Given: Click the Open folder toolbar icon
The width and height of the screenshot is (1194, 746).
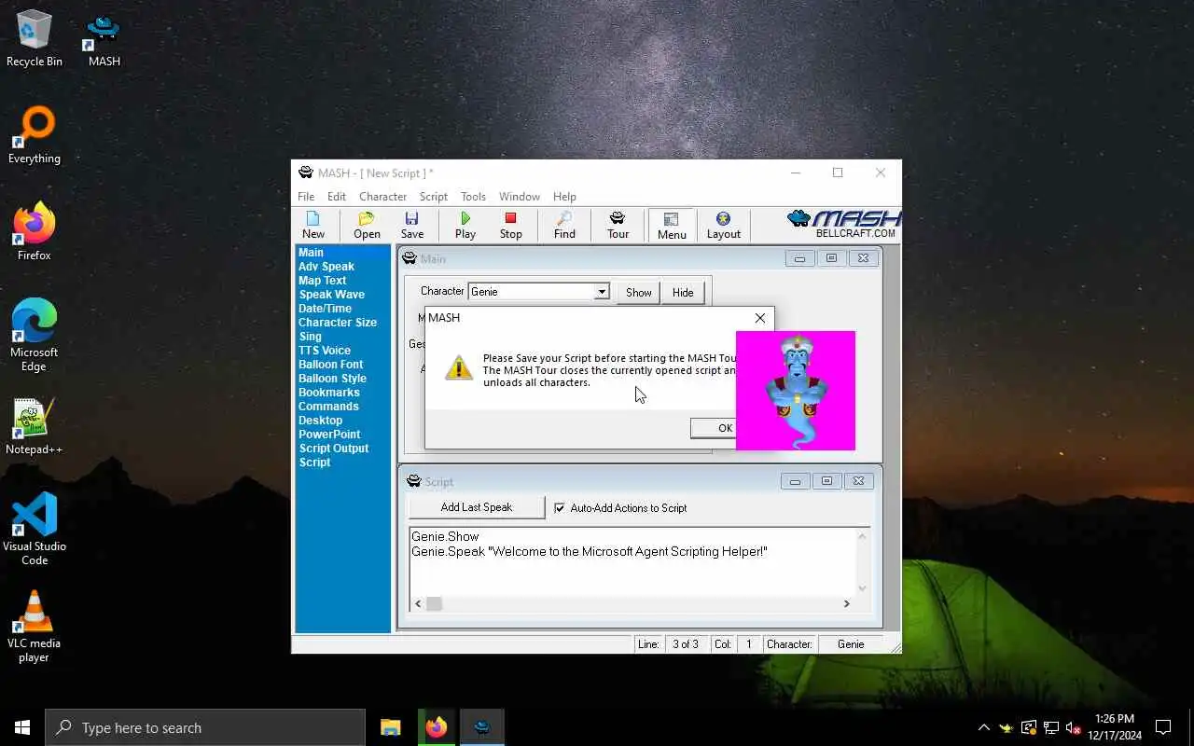Looking at the screenshot, I should pos(367,225).
